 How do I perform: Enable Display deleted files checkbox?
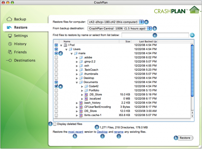[55, 124]
